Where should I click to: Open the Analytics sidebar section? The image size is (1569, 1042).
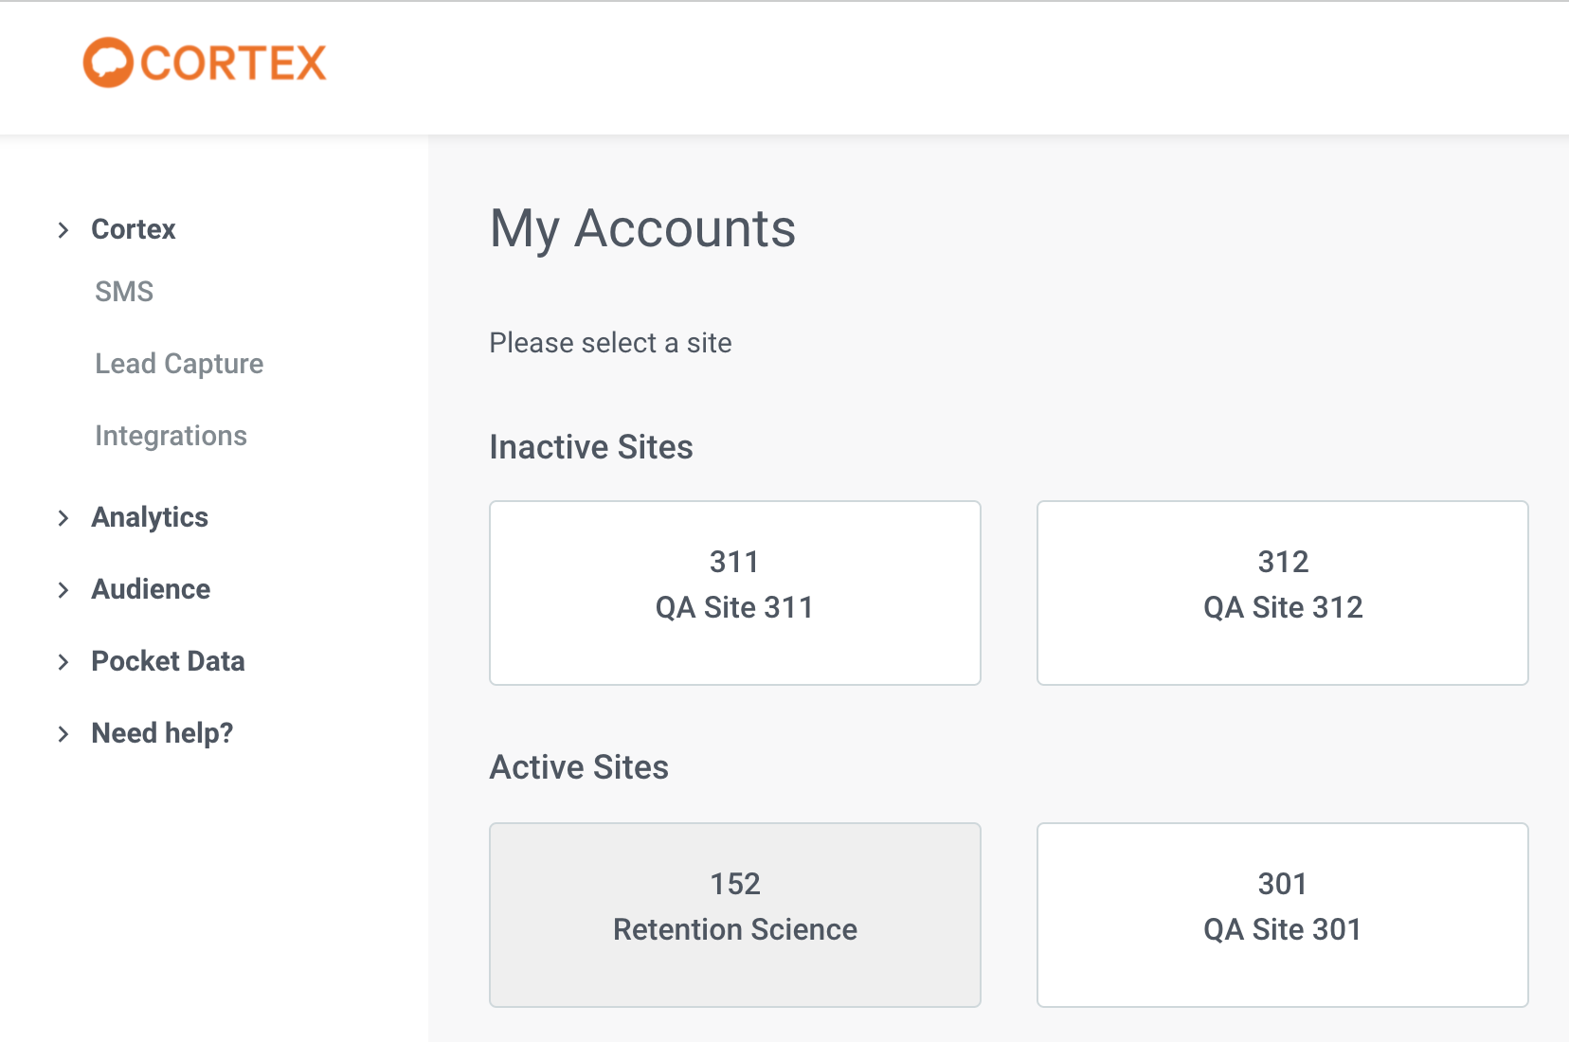point(150,517)
